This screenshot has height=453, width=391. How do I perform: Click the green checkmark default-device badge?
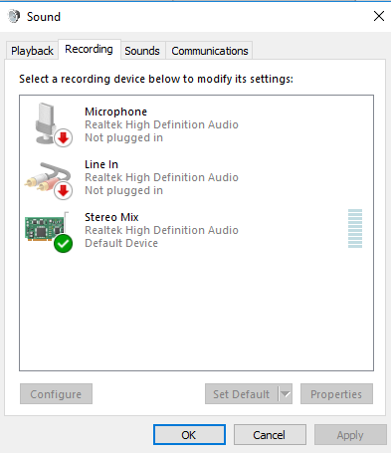[x=63, y=243]
